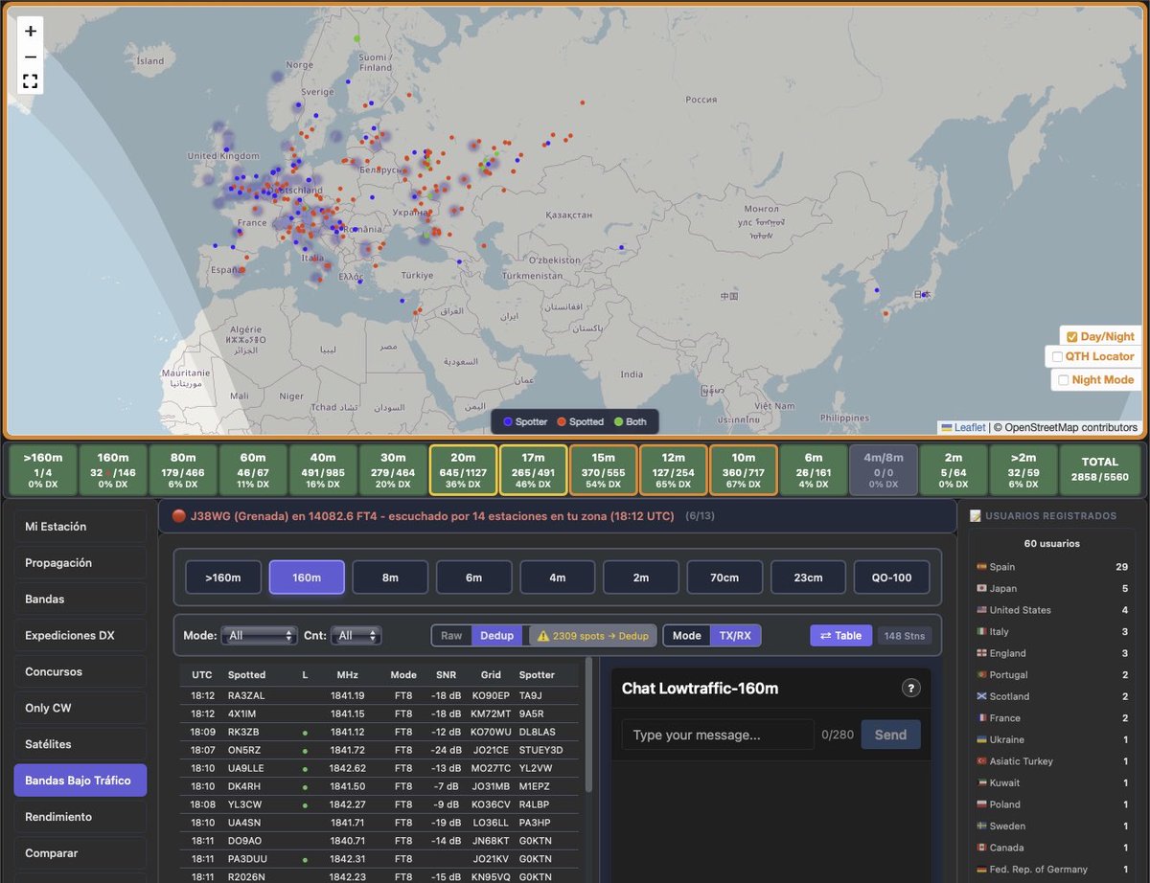
Task: Focus the chat message input field
Action: (718, 735)
